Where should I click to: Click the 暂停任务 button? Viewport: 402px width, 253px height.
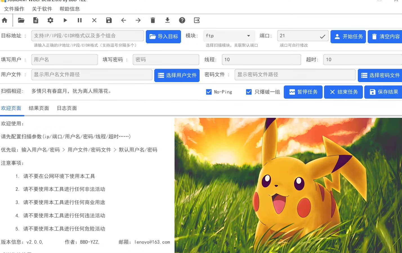pyautogui.click(x=303, y=92)
